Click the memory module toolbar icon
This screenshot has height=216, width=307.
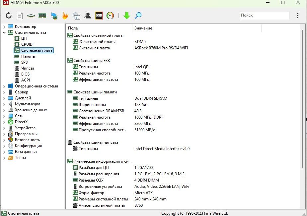pyautogui.click(x=42, y=16)
